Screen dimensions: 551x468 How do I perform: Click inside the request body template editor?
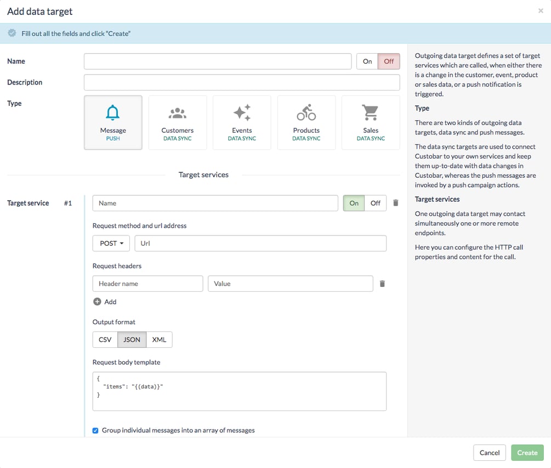(239, 391)
